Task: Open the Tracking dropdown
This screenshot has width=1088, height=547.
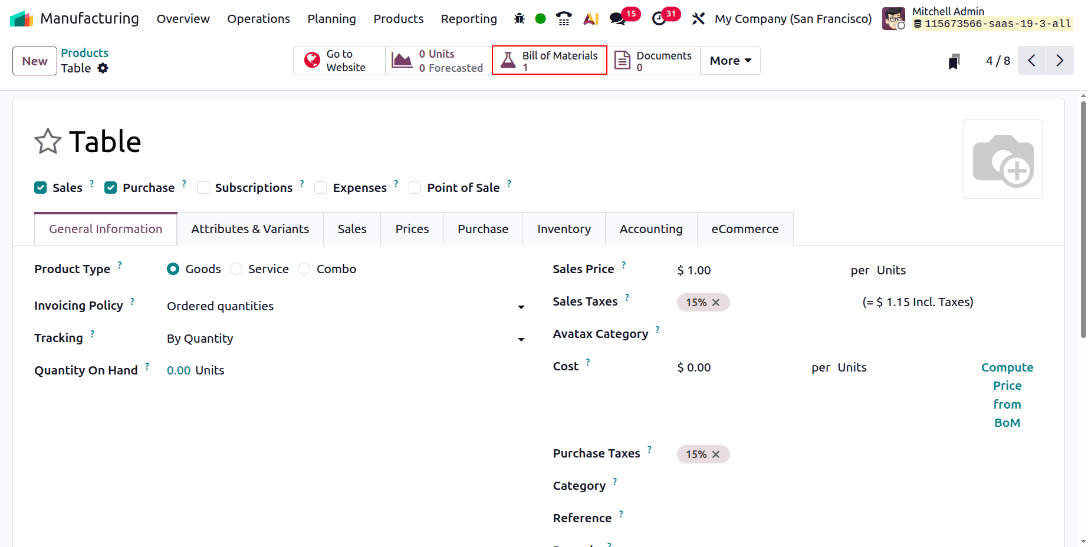Action: (x=346, y=339)
